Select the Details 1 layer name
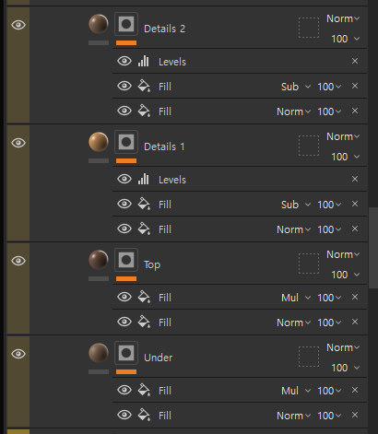Image resolution: width=378 pixels, height=434 pixels. click(164, 147)
